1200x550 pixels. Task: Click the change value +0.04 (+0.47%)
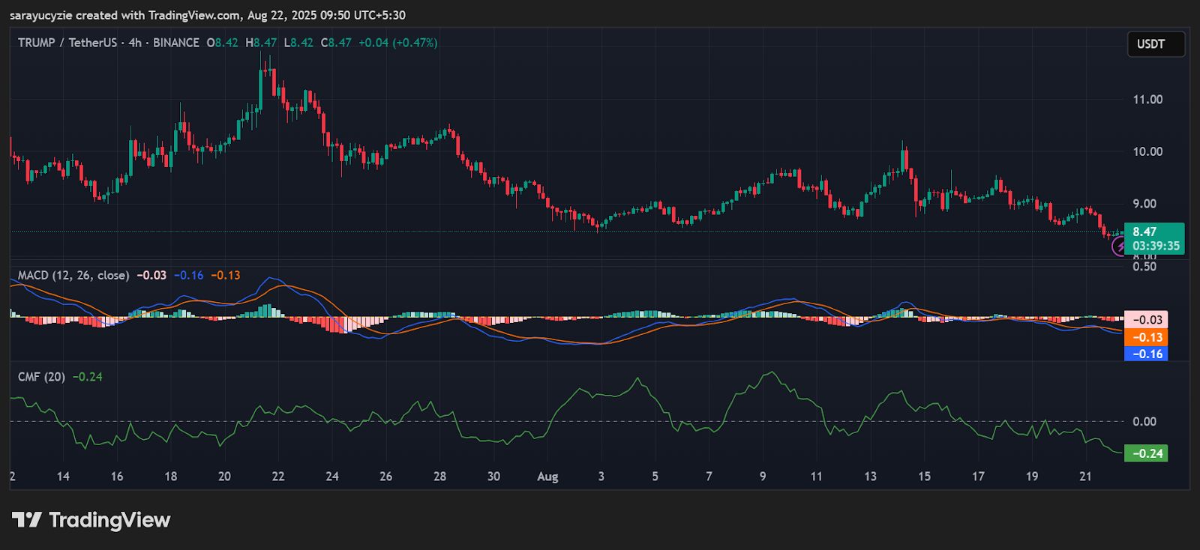[397, 43]
